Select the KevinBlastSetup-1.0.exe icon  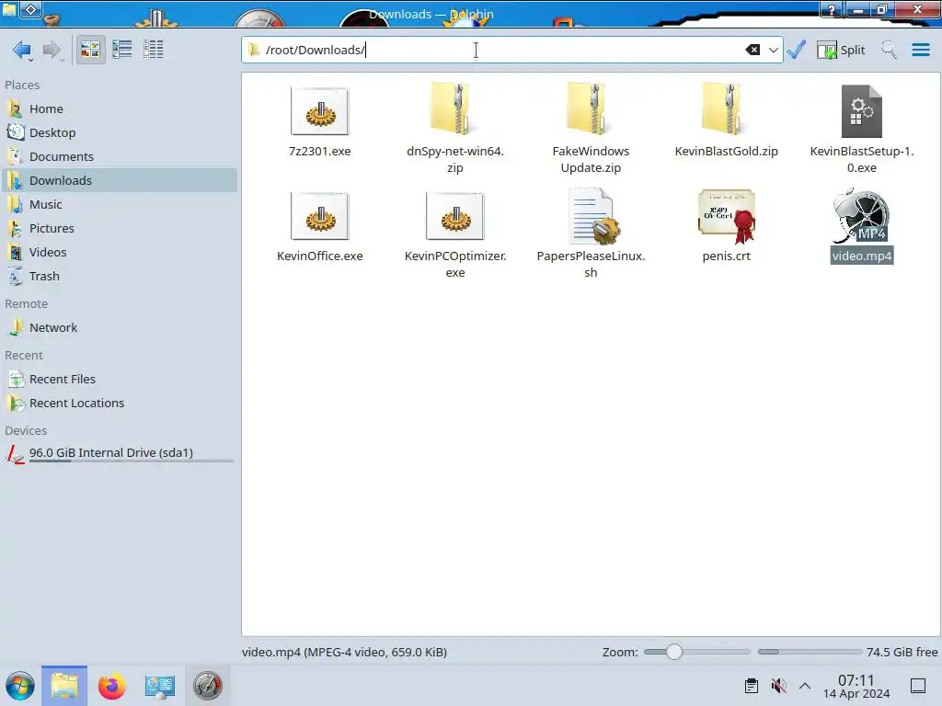(x=861, y=111)
